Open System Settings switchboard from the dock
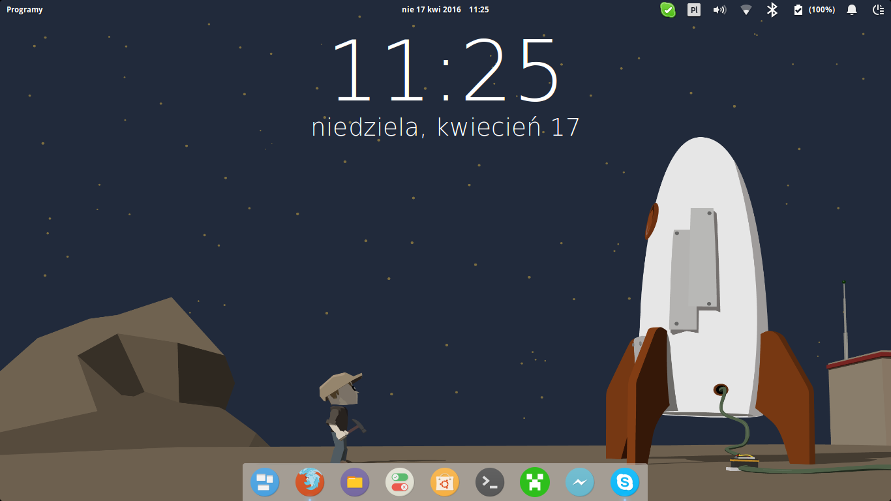The image size is (891, 501). click(x=400, y=483)
